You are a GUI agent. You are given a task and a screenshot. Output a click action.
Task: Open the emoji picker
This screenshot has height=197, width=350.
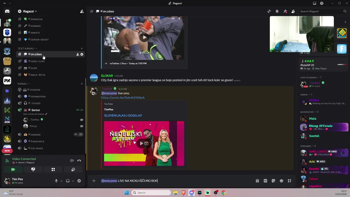[281, 181]
